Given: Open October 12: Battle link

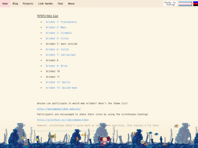Looking at the screenshot, I should coord(58,82).
